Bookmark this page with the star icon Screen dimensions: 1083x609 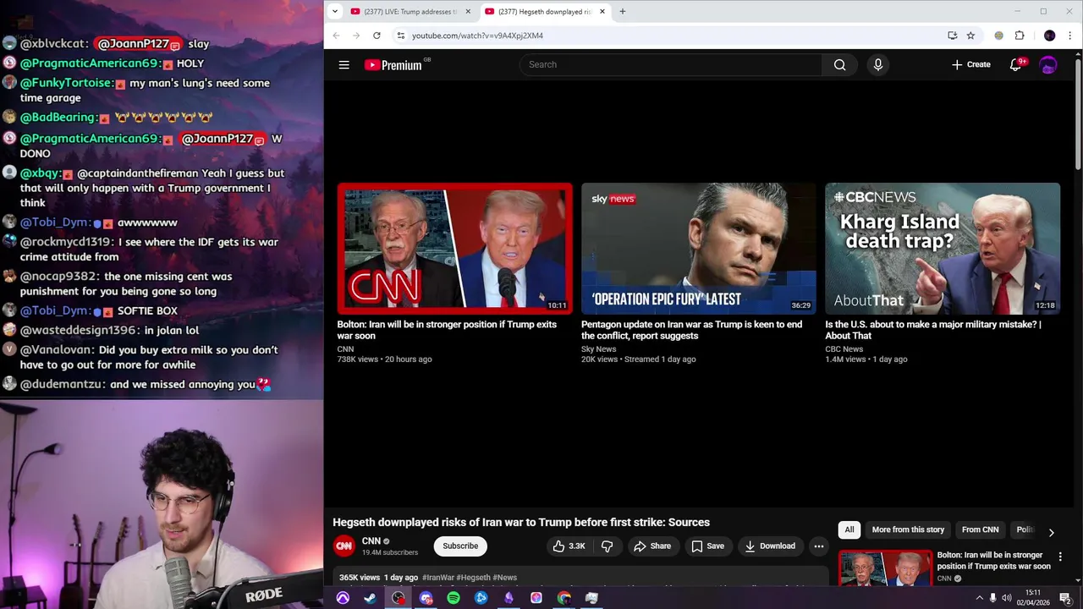pyautogui.click(x=970, y=36)
